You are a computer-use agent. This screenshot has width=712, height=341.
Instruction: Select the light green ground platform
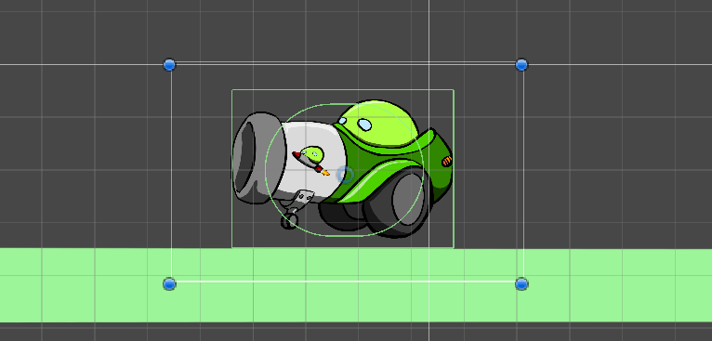(x=356, y=285)
